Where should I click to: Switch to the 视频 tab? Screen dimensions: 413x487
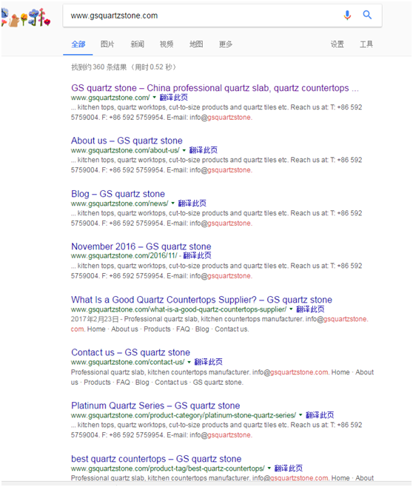(167, 44)
